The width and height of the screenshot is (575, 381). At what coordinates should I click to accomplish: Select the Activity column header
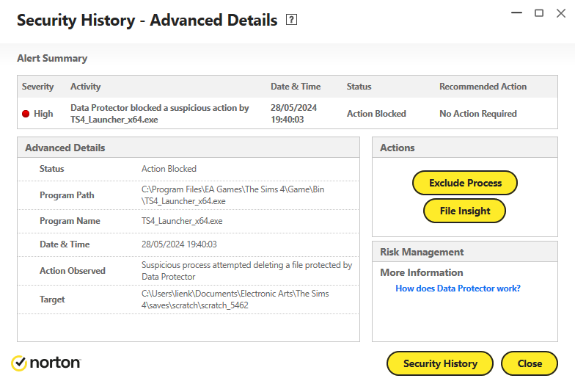coord(85,87)
